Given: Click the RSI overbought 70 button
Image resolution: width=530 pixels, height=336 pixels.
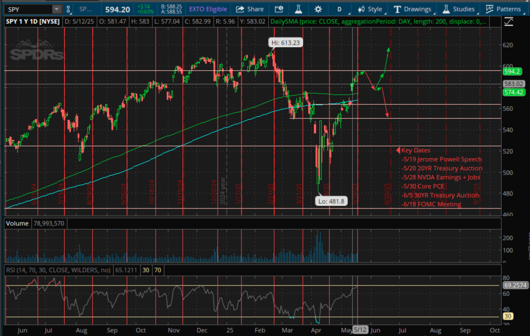Looking at the screenshot, I should pos(157,270).
